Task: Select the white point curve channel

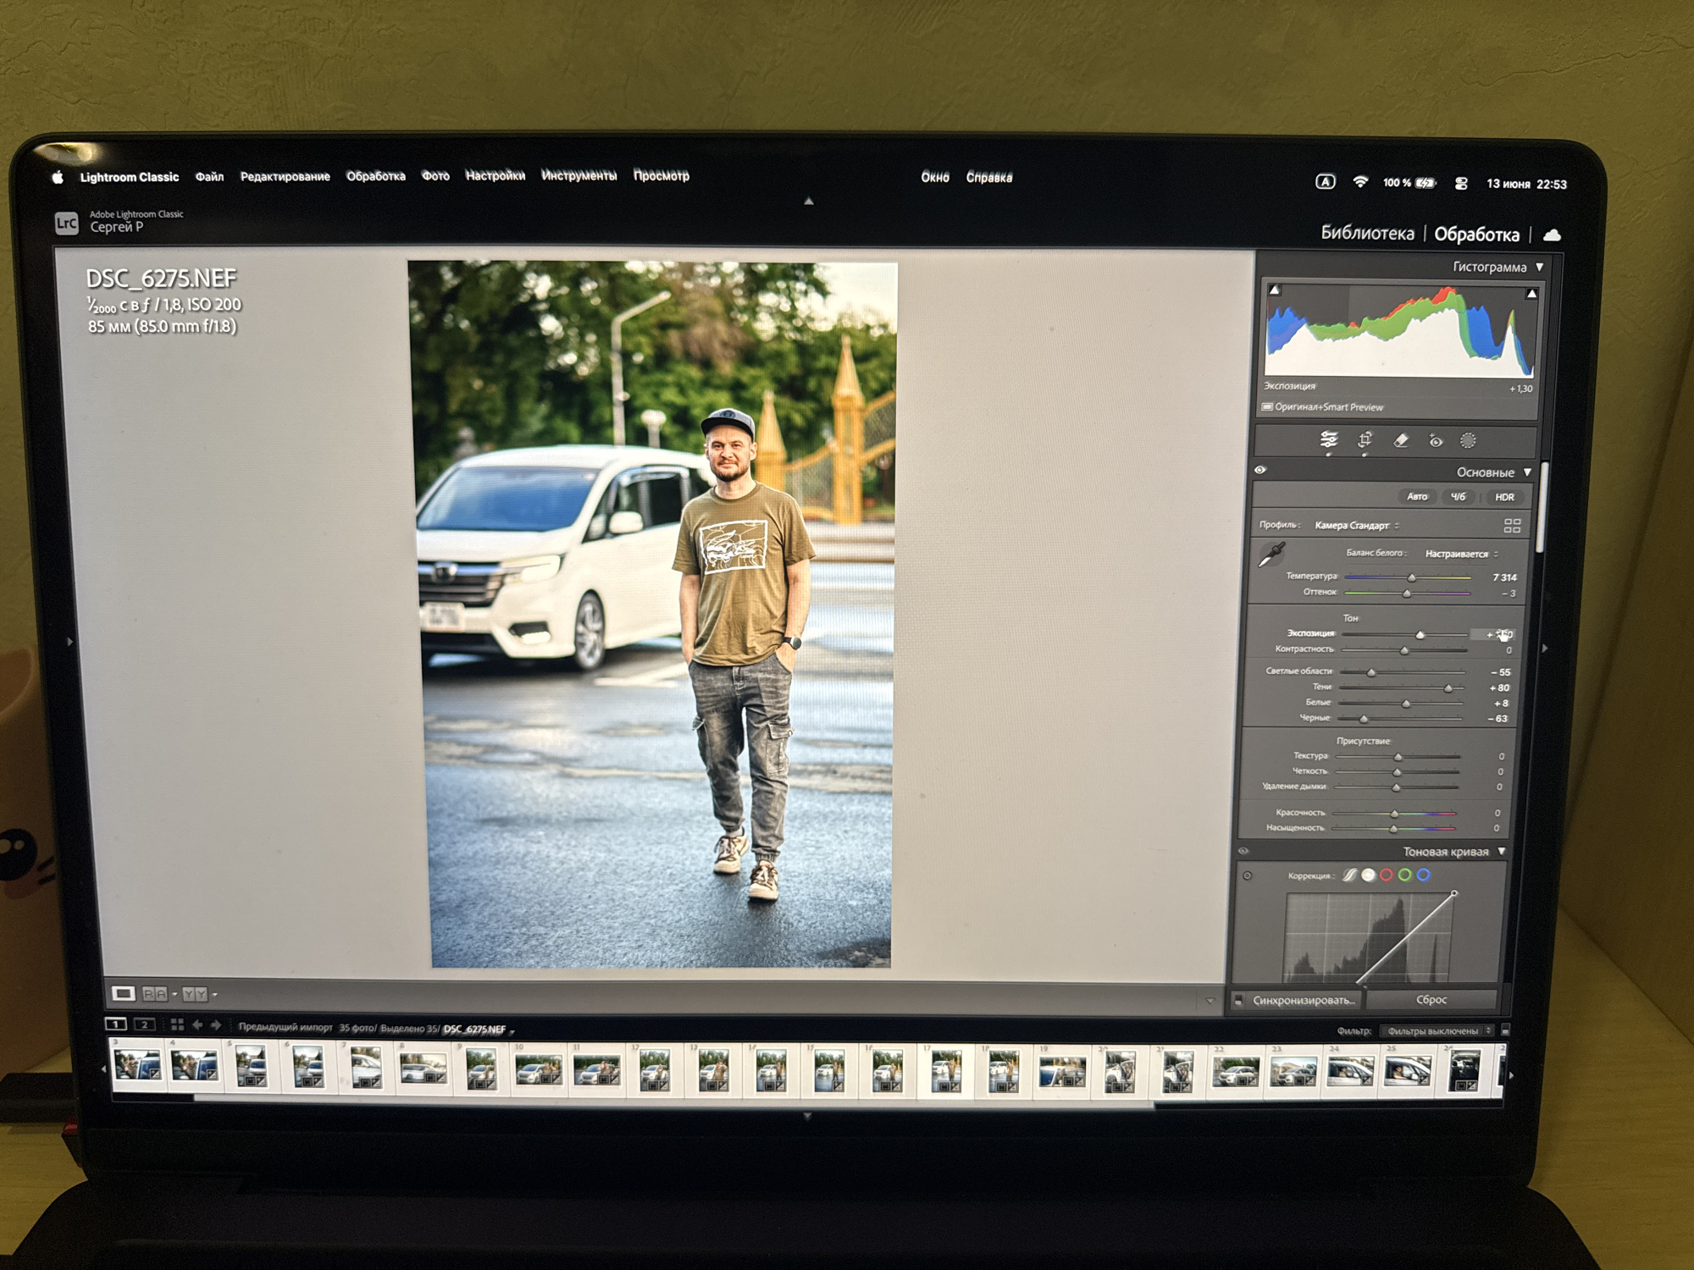Action: pyautogui.click(x=1368, y=875)
